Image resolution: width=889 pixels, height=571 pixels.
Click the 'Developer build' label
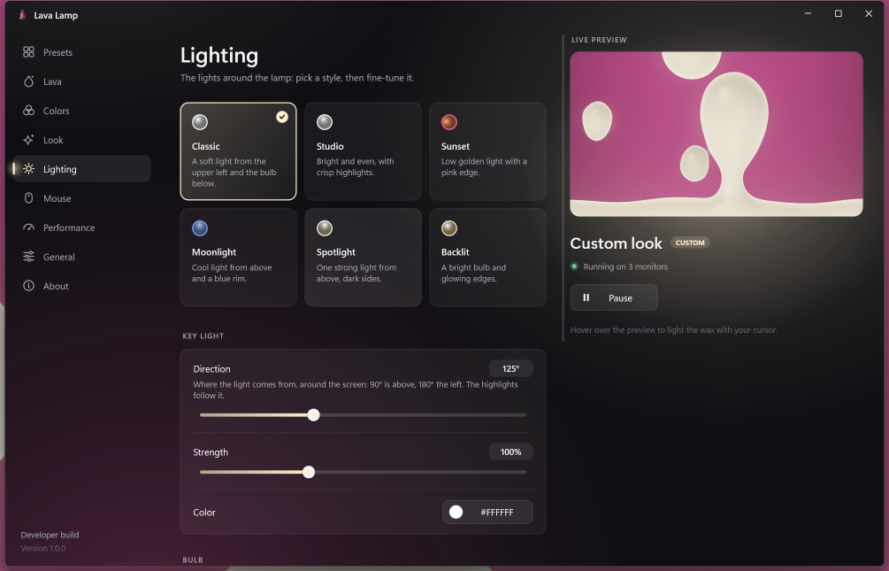click(50, 535)
